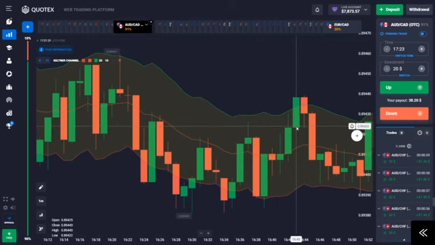Click the Time field showing 17:23
Screen dimensions: 435x245
coord(404,49)
